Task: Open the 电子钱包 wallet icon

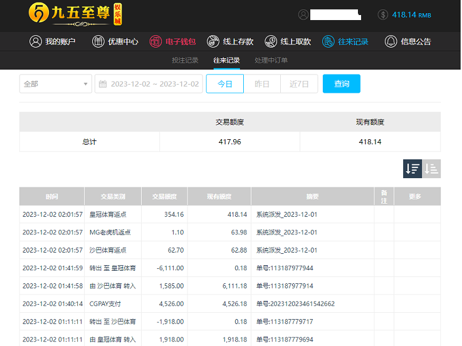Action: pyautogui.click(x=155, y=41)
